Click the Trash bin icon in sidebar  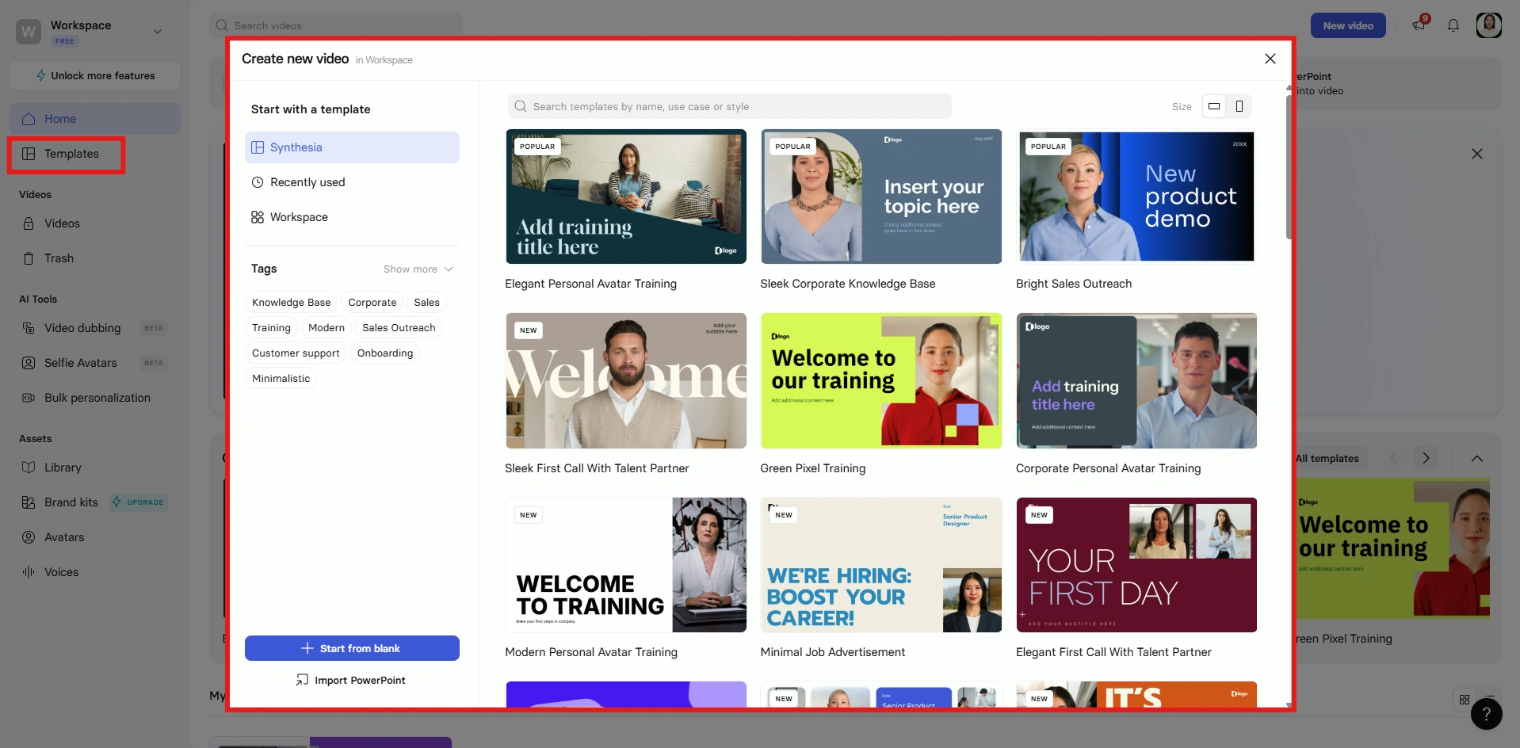point(29,258)
